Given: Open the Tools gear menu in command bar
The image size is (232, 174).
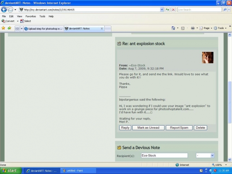Looking at the screenshot, I should (x=220, y=28).
